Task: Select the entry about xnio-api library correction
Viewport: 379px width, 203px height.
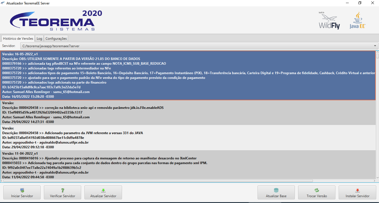Action: coord(188,112)
